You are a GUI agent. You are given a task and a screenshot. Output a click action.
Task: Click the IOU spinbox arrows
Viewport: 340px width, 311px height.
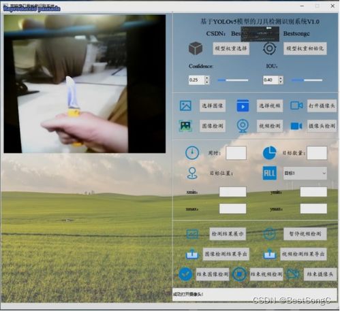tap(281, 80)
